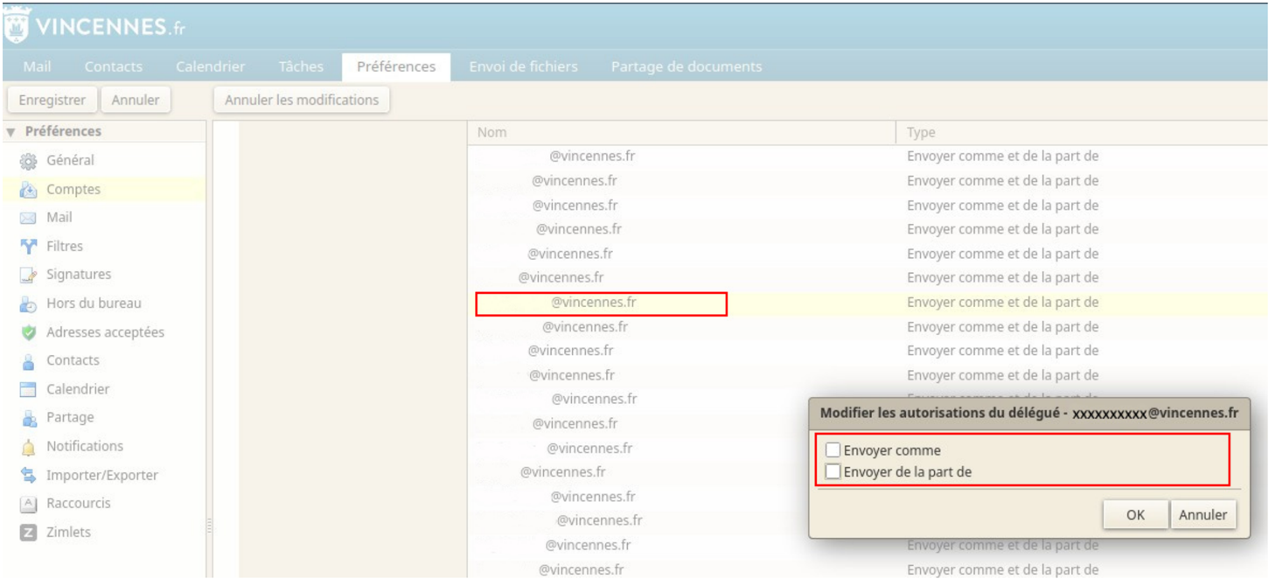Screen dimensions: 1269x579
Task: Click Annuler in the delegate dialog
Action: pos(1203,514)
